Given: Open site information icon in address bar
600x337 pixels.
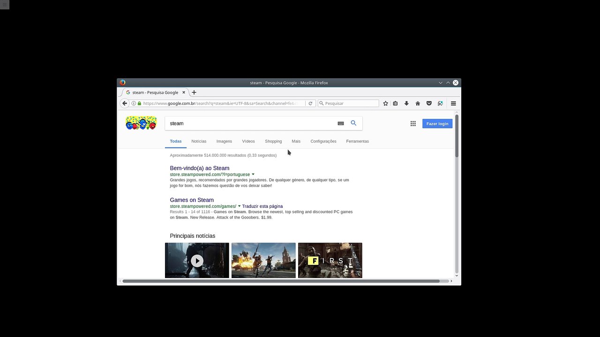Looking at the screenshot, I should pyautogui.click(x=134, y=103).
